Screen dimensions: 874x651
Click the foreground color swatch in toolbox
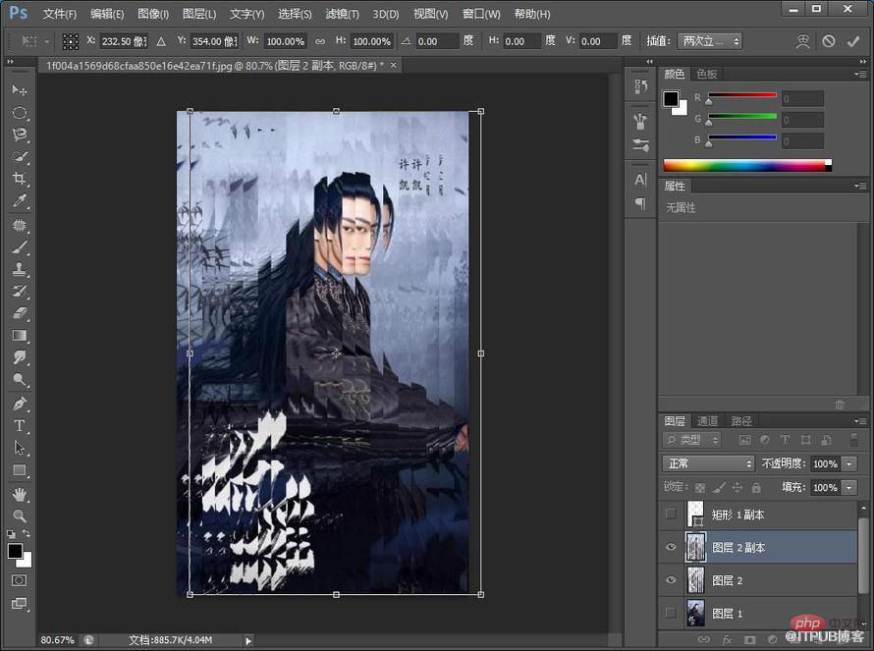coord(15,551)
